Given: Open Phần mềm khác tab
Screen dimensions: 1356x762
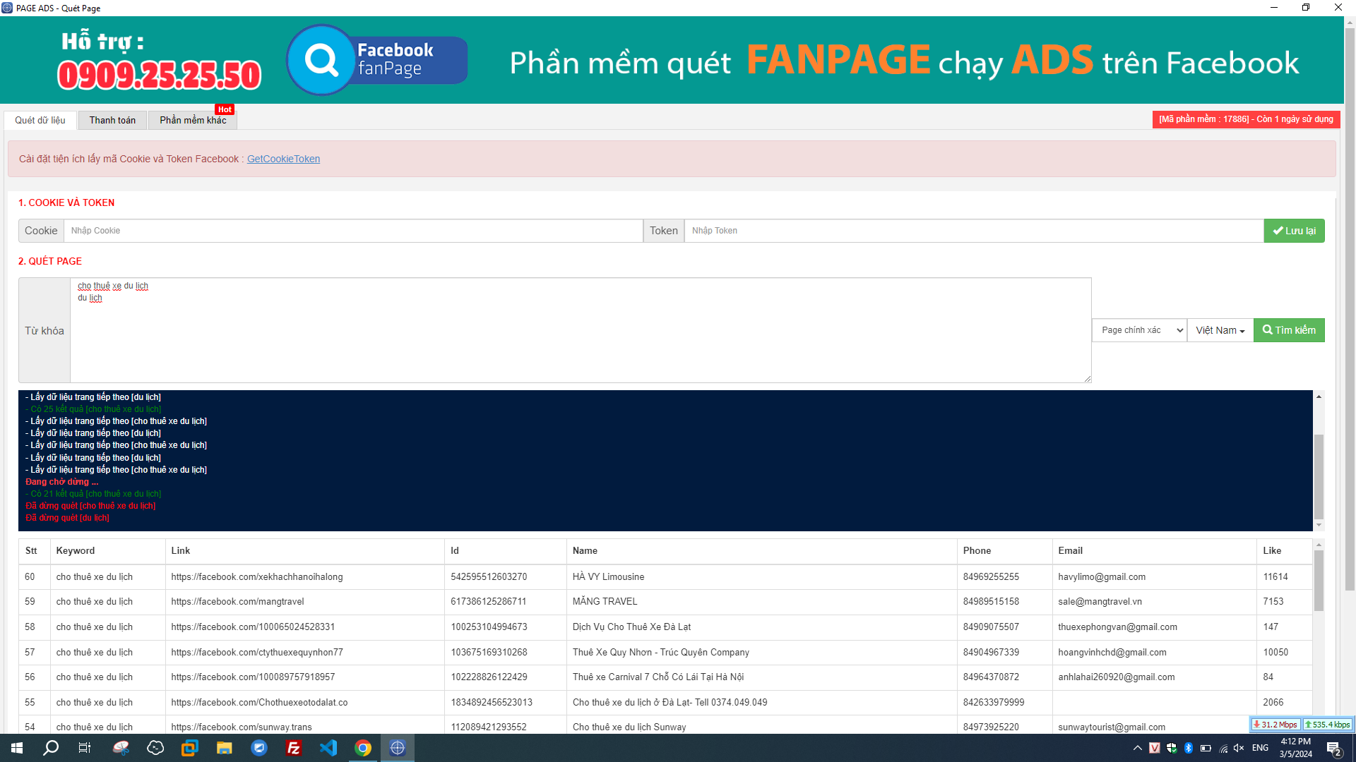Looking at the screenshot, I should click(x=193, y=120).
